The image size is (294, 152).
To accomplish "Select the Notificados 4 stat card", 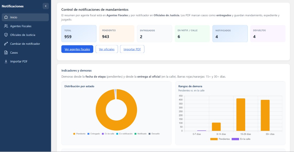I will tap(230, 34).
